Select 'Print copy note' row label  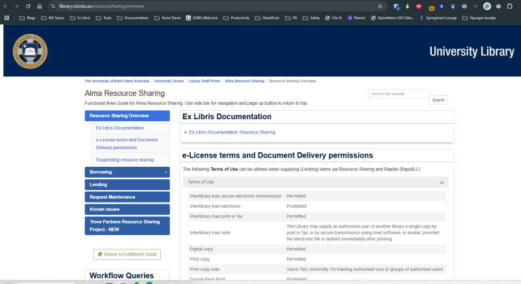tap(204, 270)
